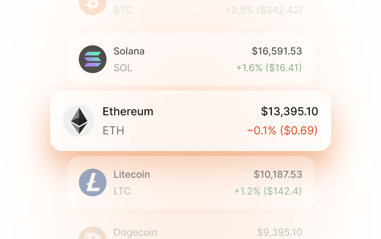Click the Litecoin logo icon

[93, 182]
